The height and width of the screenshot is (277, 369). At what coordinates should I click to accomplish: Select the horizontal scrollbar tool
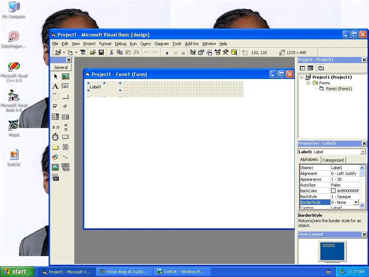(x=55, y=127)
